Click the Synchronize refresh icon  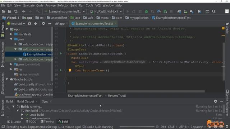pos(16,11)
